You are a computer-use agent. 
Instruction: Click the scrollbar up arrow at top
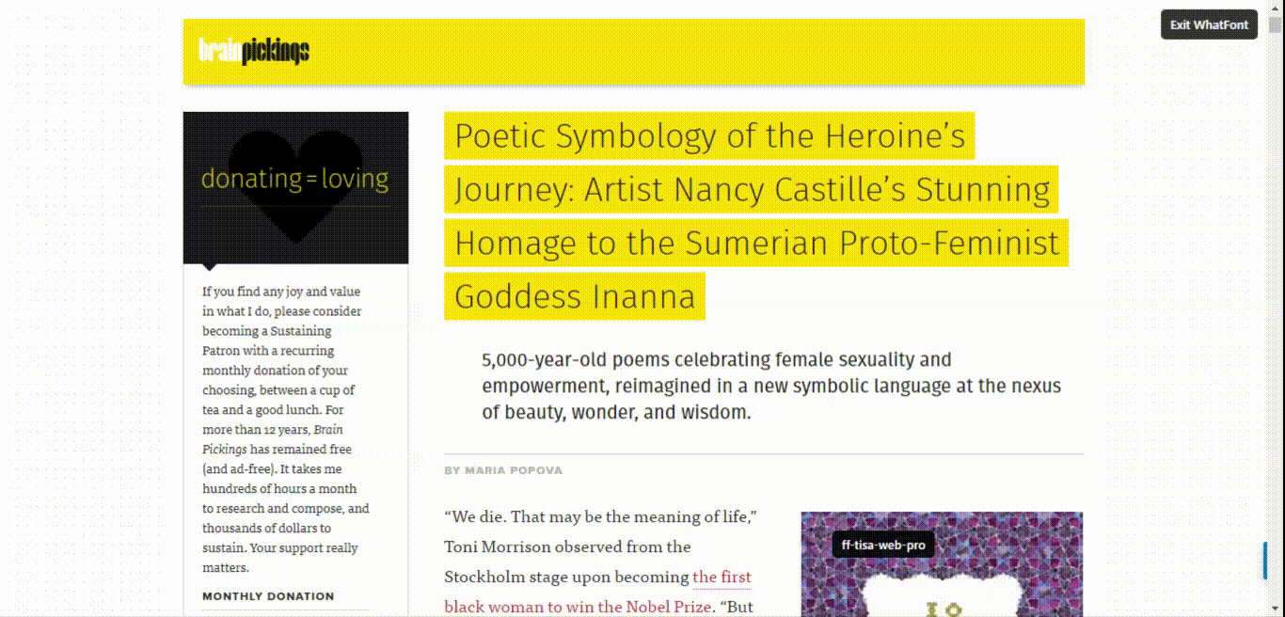[x=1276, y=8]
